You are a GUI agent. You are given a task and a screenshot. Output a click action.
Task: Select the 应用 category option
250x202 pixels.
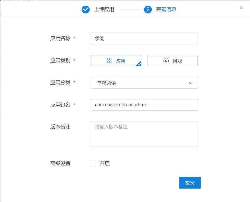click(116, 61)
